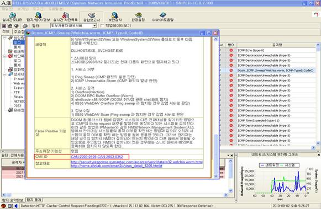
Task: Select the Telnet tree item
Action: pos(18,88)
